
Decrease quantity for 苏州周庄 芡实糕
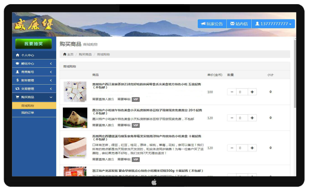[232, 148]
